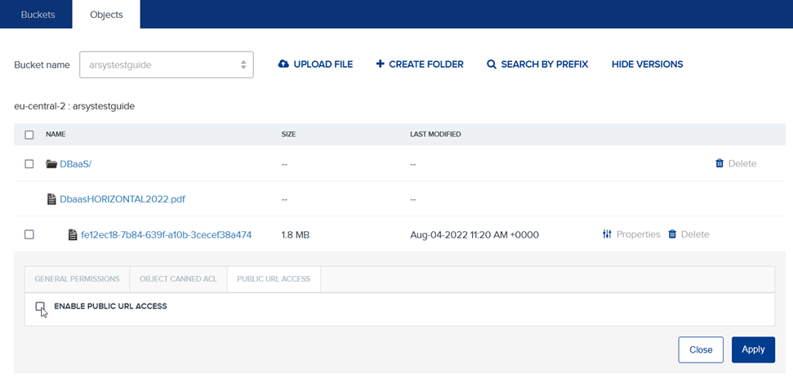
Task: Select the Public URL Access tab
Action: tap(274, 279)
